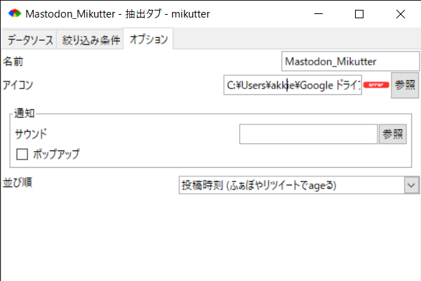Expand the 並び順 dropdown arrow

coord(410,185)
